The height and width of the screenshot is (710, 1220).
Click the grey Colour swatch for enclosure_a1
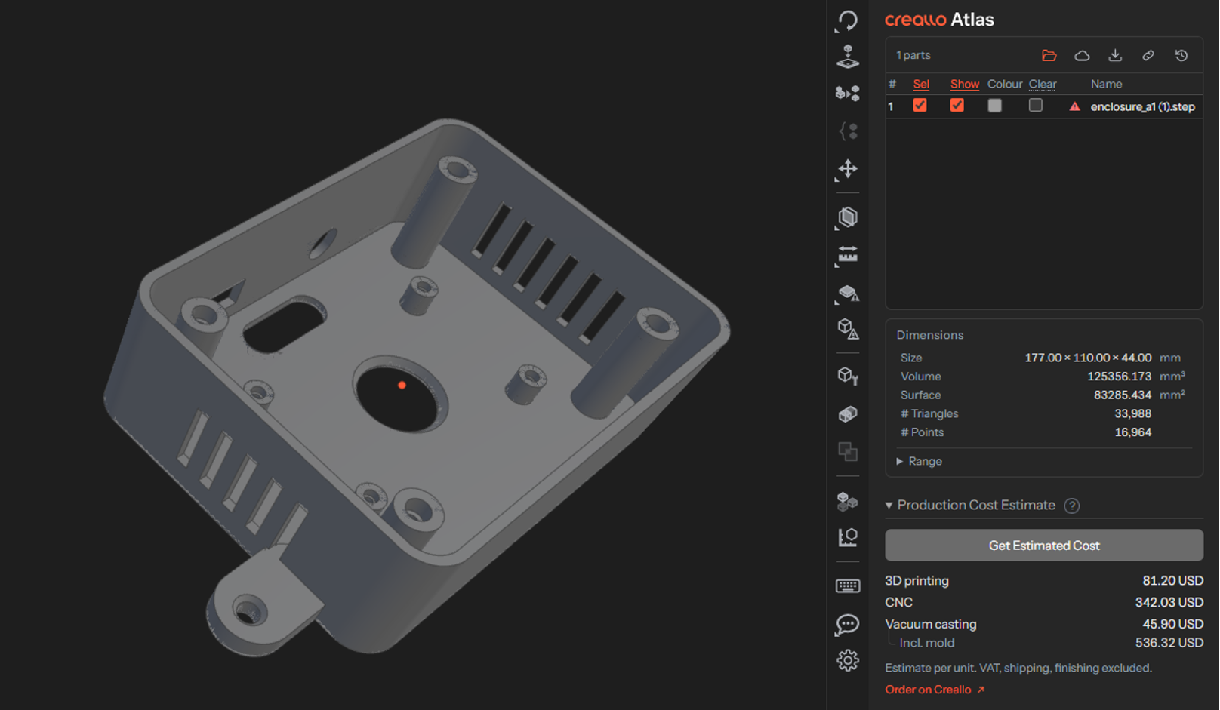[x=994, y=106]
